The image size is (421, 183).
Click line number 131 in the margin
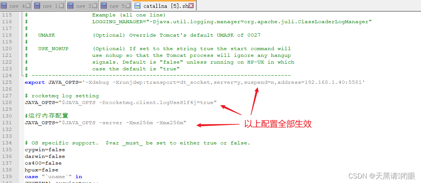7,123
